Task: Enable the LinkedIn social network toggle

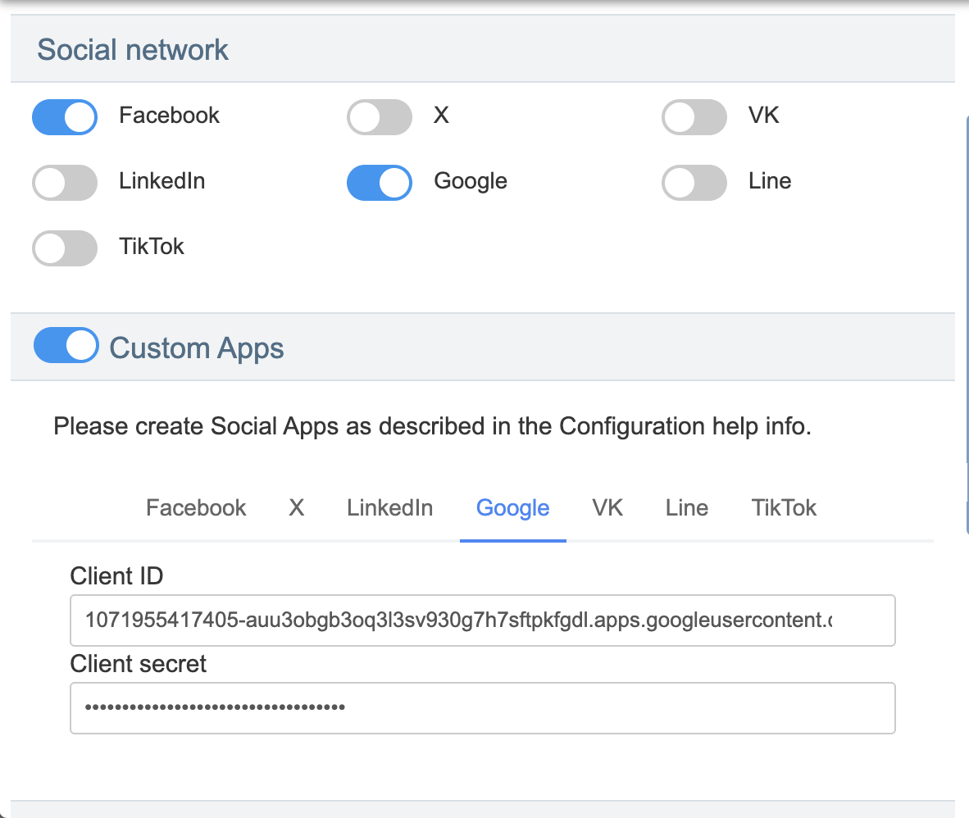Action: tap(64, 182)
